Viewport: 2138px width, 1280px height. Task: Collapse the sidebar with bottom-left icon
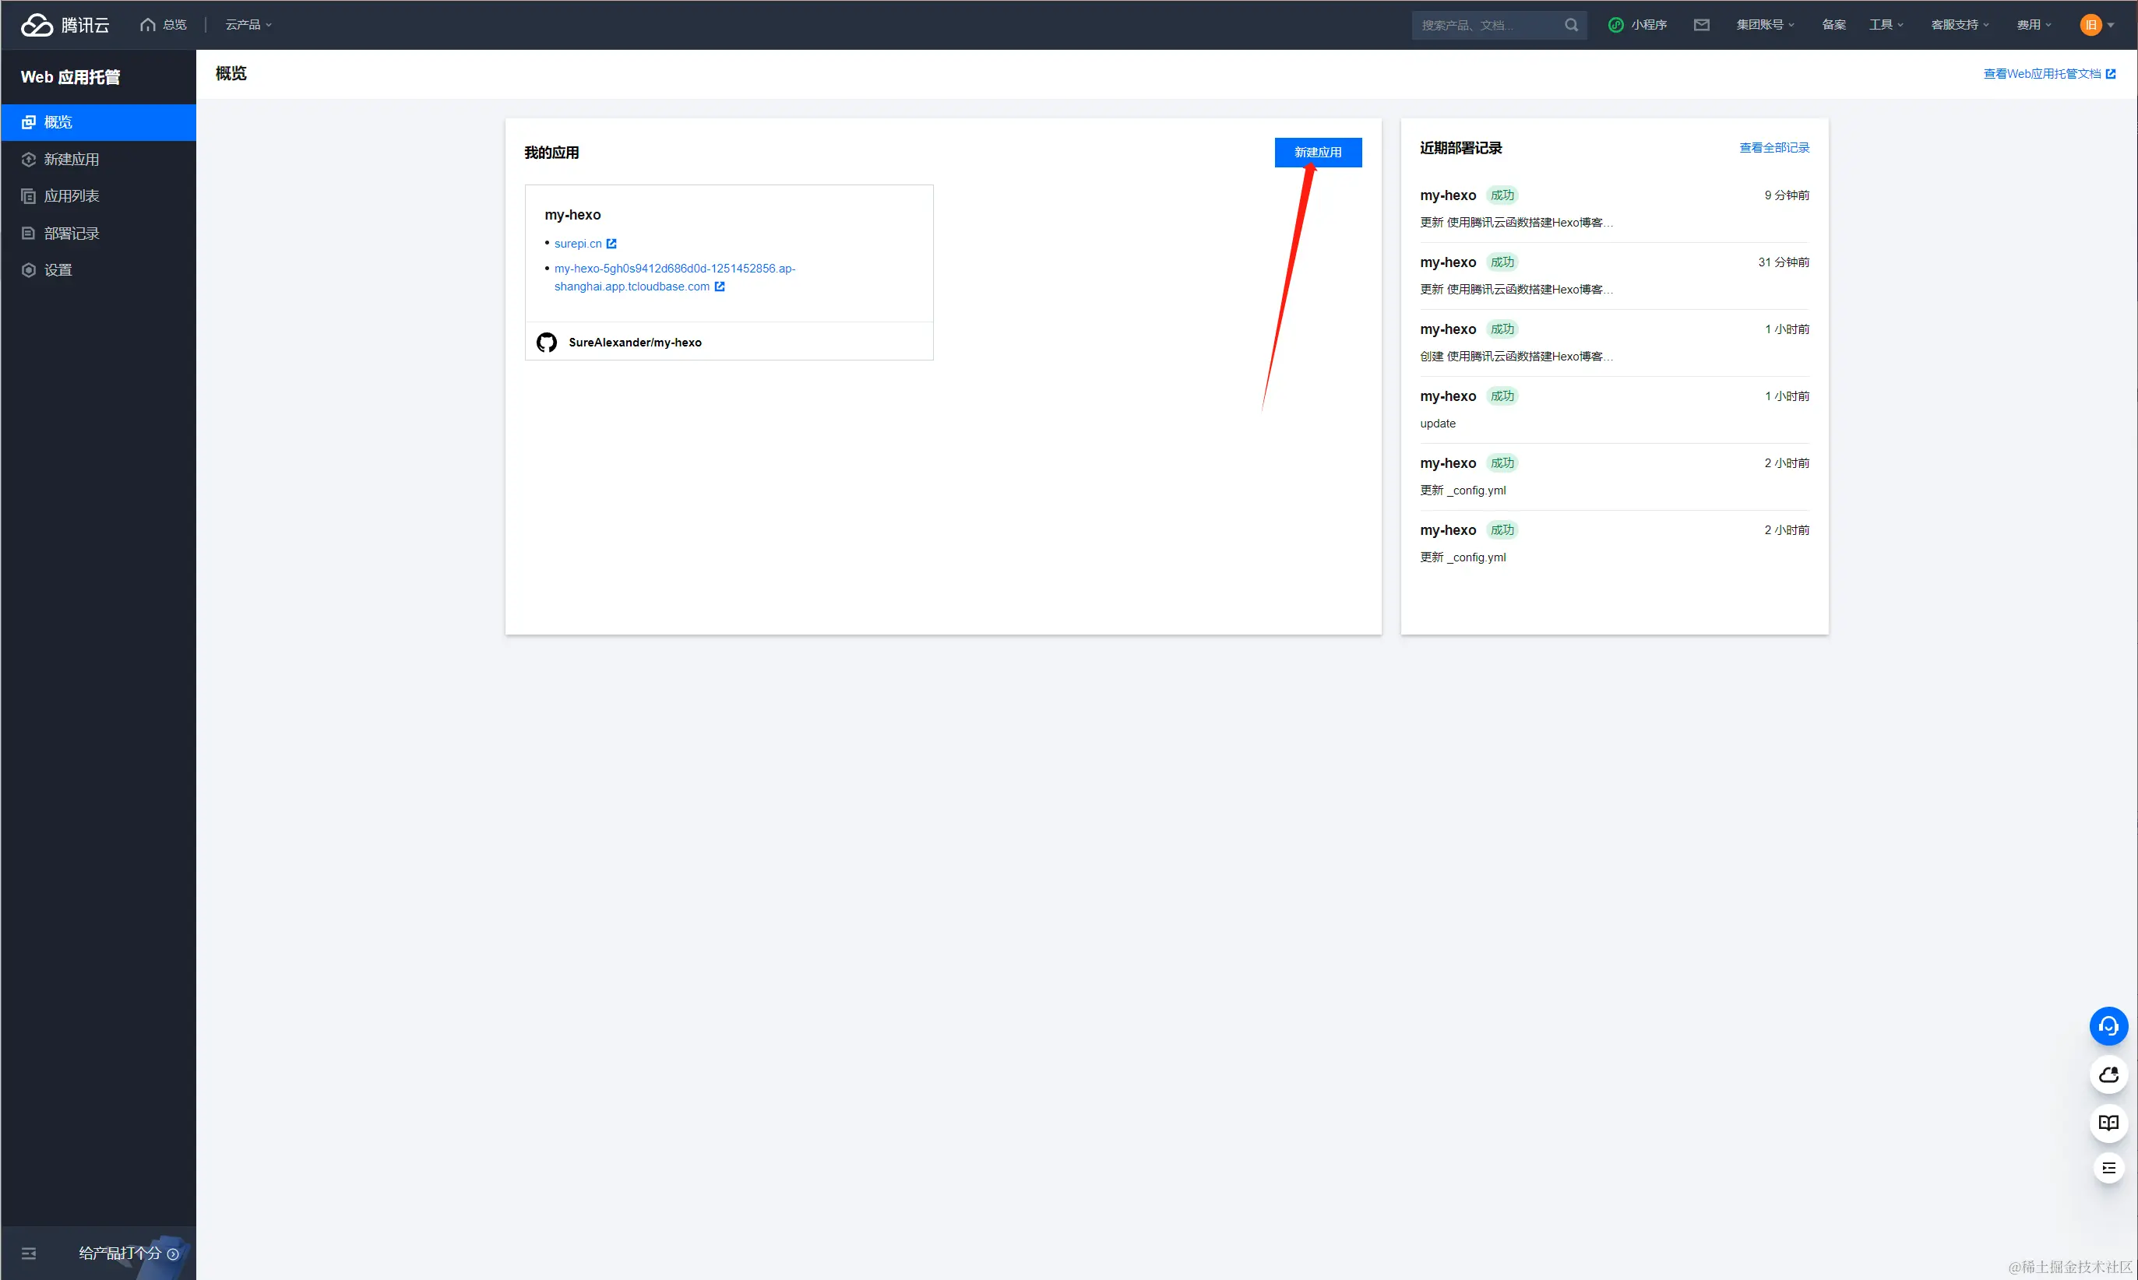[29, 1254]
